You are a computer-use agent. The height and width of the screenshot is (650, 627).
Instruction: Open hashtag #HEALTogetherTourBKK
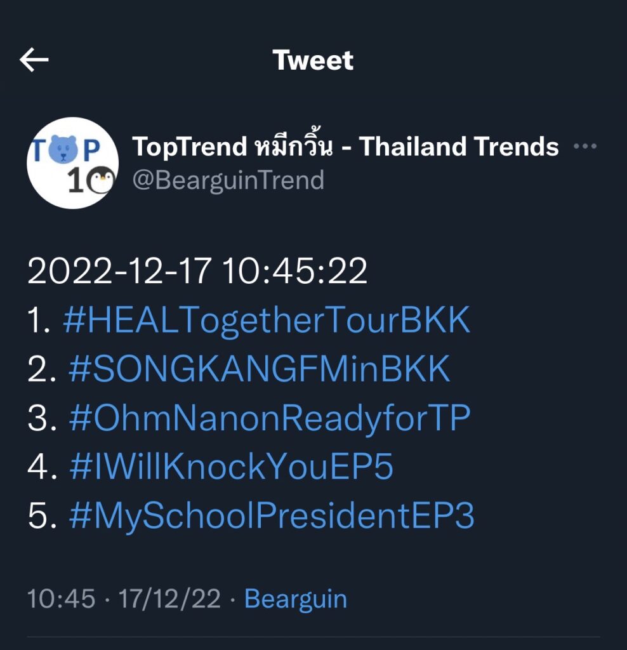click(267, 322)
